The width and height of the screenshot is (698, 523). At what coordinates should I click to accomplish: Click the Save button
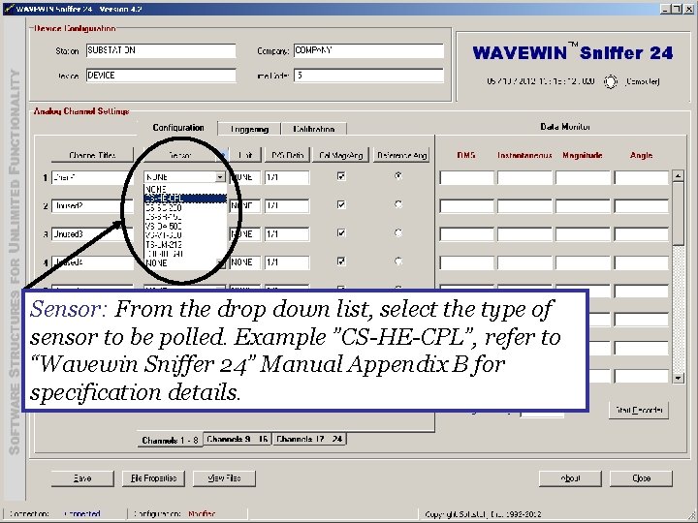click(x=82, y=478)
